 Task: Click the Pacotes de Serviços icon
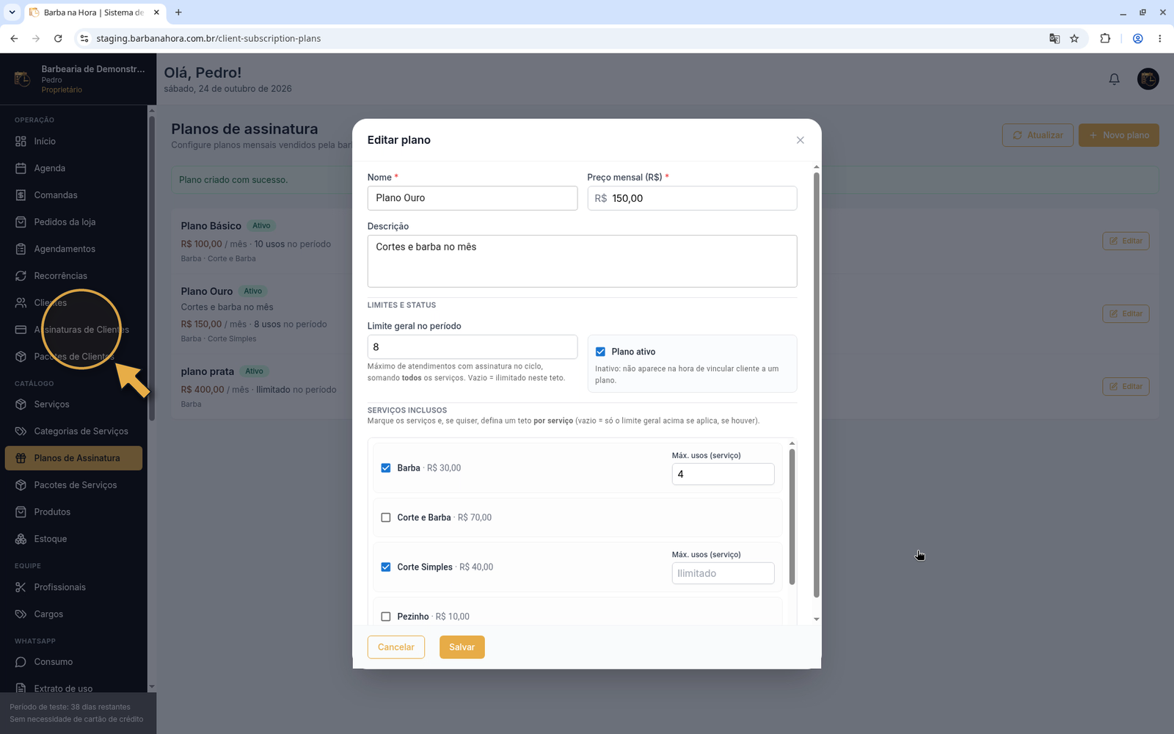pos(21,485)
